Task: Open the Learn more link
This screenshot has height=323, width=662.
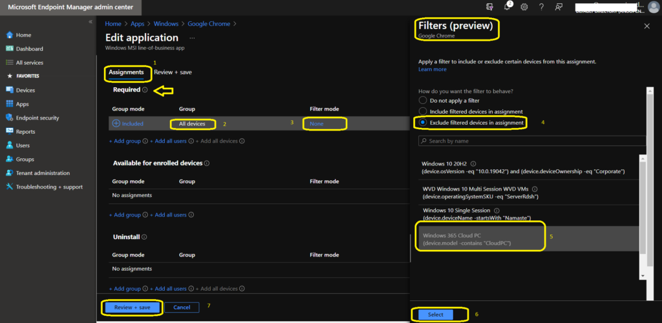Action: pos(432,69)
